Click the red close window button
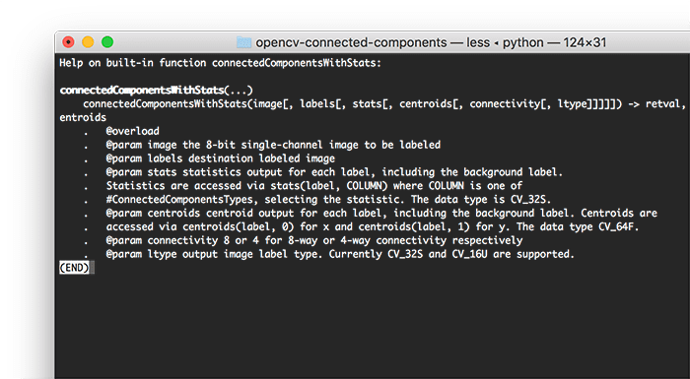The image size is (690, 379). click(x=68, y=42)
